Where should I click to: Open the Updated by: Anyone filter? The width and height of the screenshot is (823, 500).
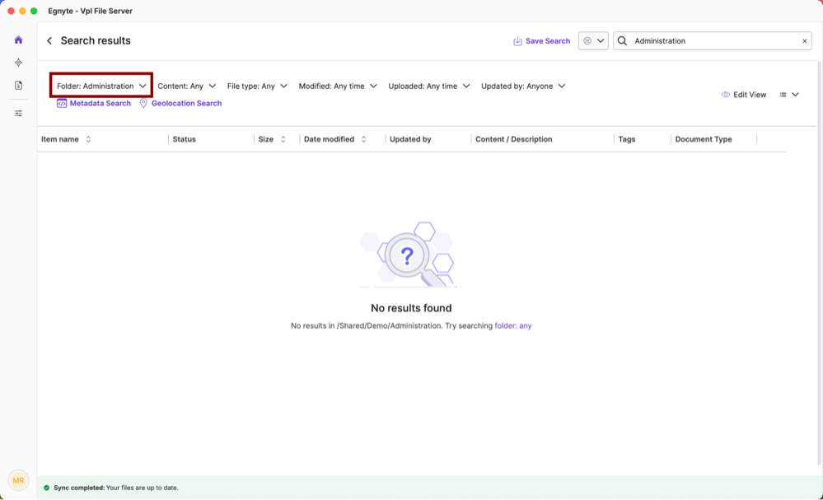coord(523,86)
